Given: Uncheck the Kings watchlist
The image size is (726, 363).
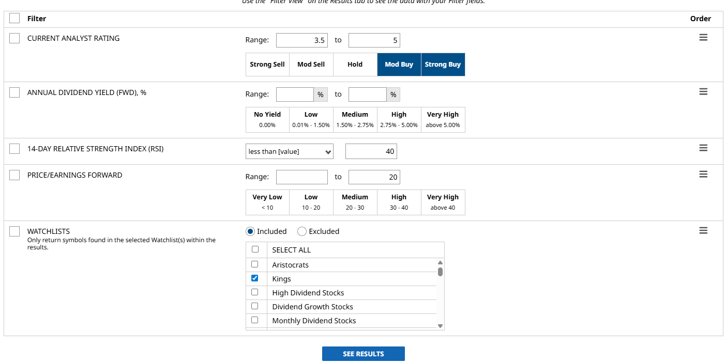Looking at the screenshot, I should pyautogui.click(x=255, y=278).
